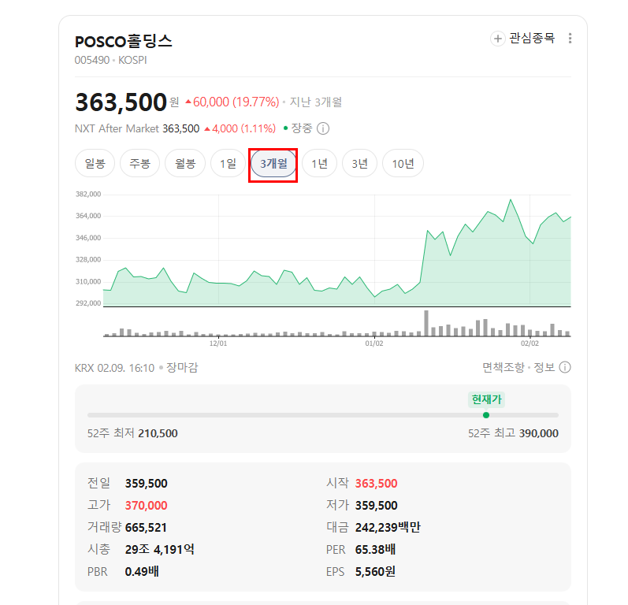The height and width of the screenshot is (605, 628).
Task: Click the info icon beside 면책조항 · 정보
Action: [x=565, y=367]
